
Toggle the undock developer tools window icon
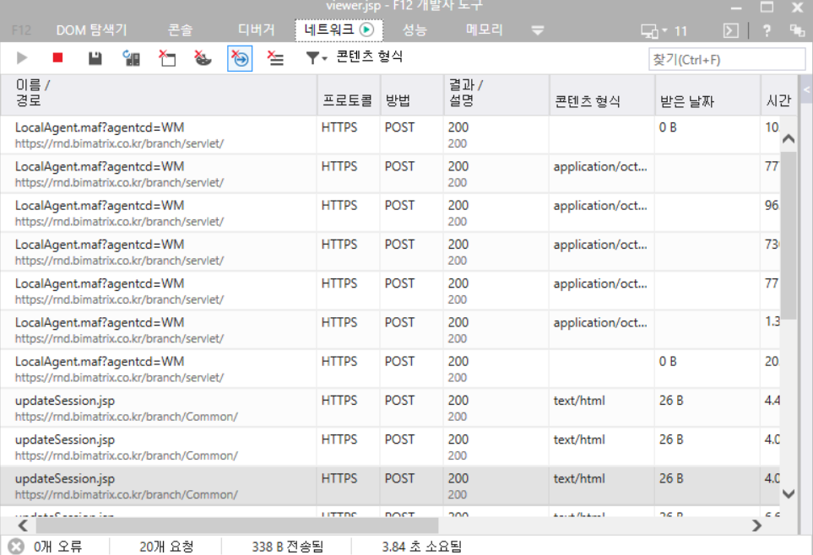(796, 30)
